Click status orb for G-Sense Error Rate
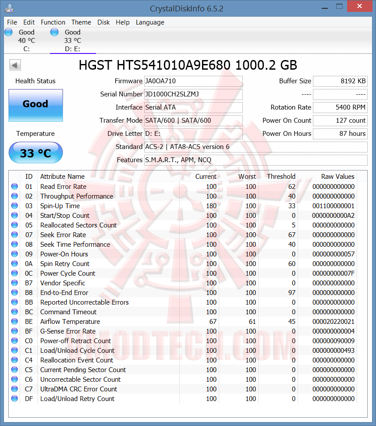The image size is (376, 426). point(14,331)
